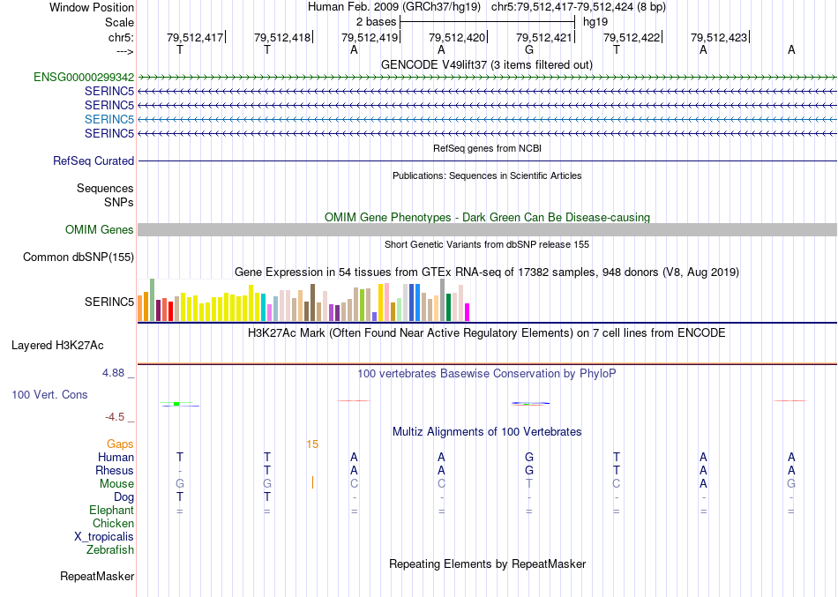Click the 4.88 PhyloP upper scale value
Image resolution: width=838 pixels, height=597 pixels.
pos(113,373)
